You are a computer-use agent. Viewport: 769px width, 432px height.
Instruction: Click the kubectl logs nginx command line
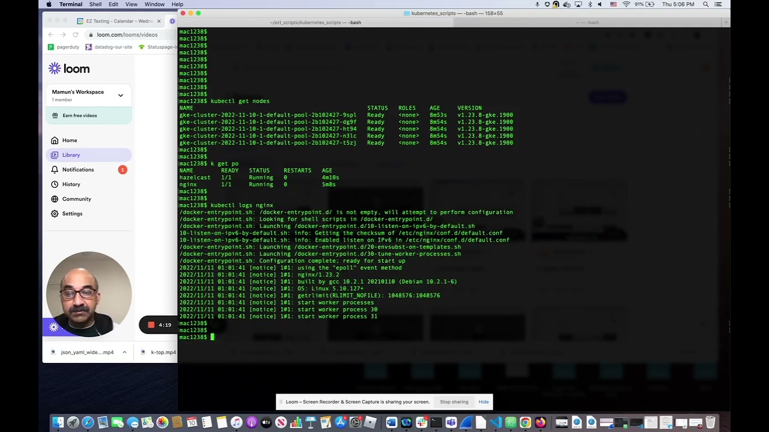226,205
